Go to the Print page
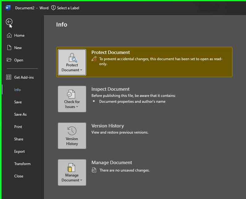The image size is (246, 199). 18,127
